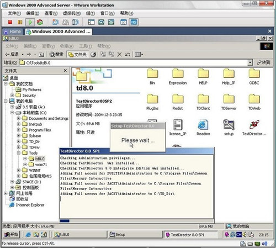276x248 pixels.
Task: Click the Start (开始) button
Action: [12, 234]
